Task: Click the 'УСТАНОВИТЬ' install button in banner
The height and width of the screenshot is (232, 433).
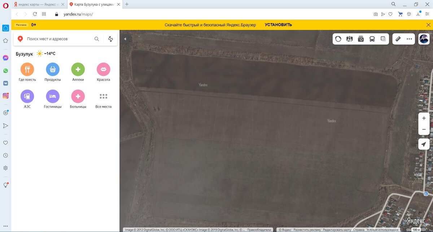Action: coord(278,25)
